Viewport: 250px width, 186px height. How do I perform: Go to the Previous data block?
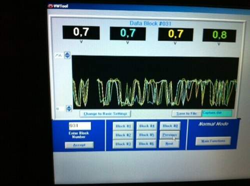(170, 135)
